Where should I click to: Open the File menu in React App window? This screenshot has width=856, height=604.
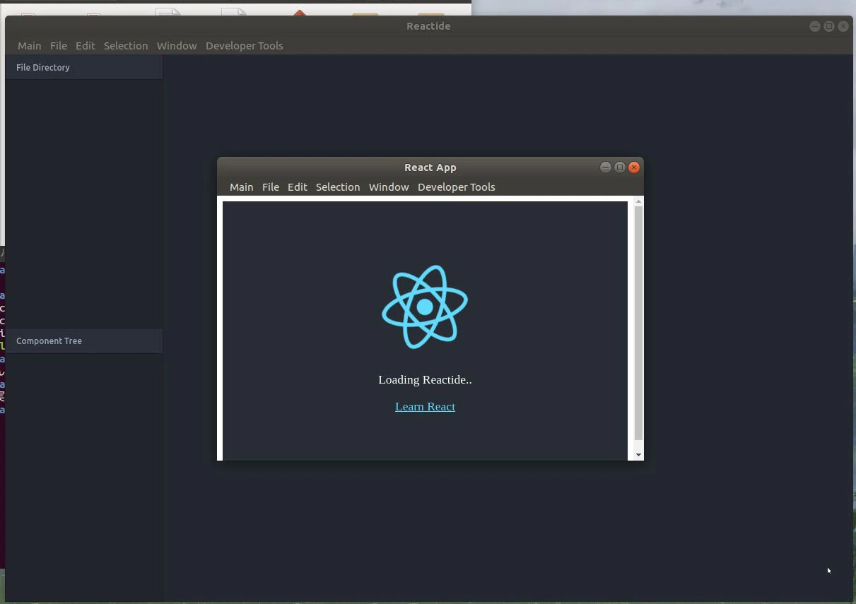(x=271, y=187)
